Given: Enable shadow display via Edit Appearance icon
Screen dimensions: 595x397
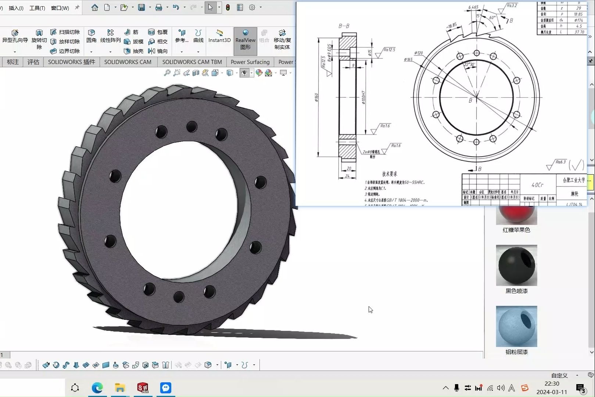Looking at the screenshot, I should point(259,73).
